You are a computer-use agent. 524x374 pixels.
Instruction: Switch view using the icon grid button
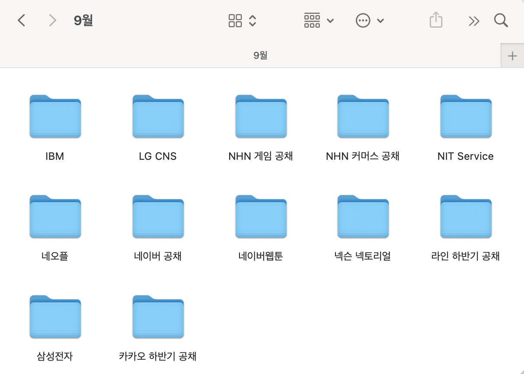(243, 20)
